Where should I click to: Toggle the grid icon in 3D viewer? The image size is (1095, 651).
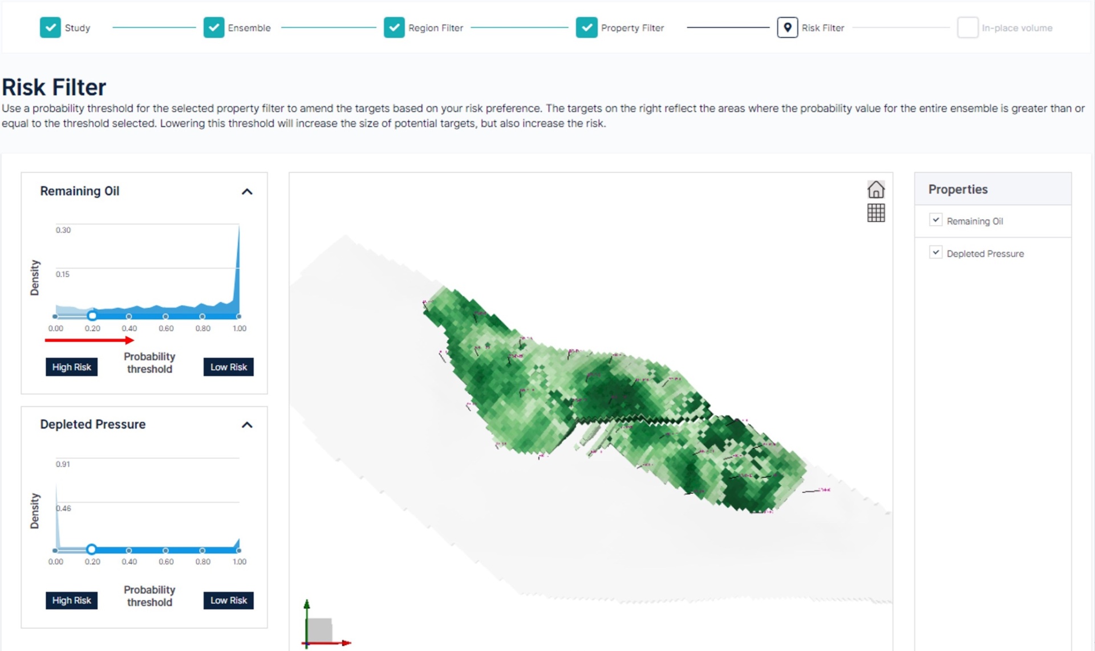click(875, 213)
